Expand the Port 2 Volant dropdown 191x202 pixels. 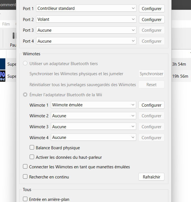point(86,19)
